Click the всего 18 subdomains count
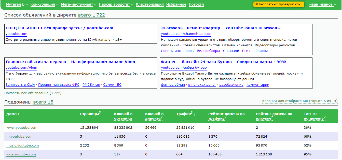 click(43, 102)
